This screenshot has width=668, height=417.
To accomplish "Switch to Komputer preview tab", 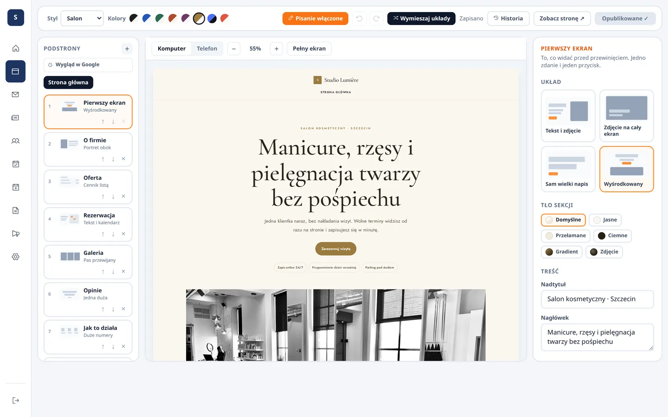I will click(172, 49).
